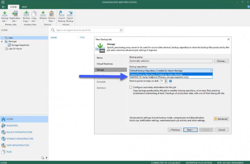
Task: Open Advanced job settings
Action: pos(221,119)
